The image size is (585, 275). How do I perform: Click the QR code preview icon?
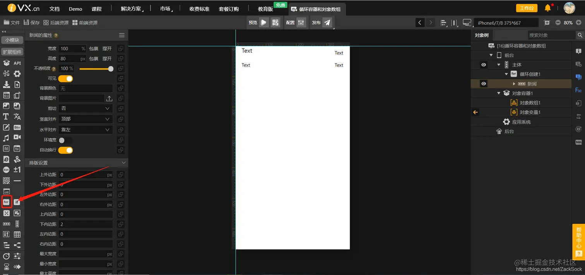(x=275, y=22)
